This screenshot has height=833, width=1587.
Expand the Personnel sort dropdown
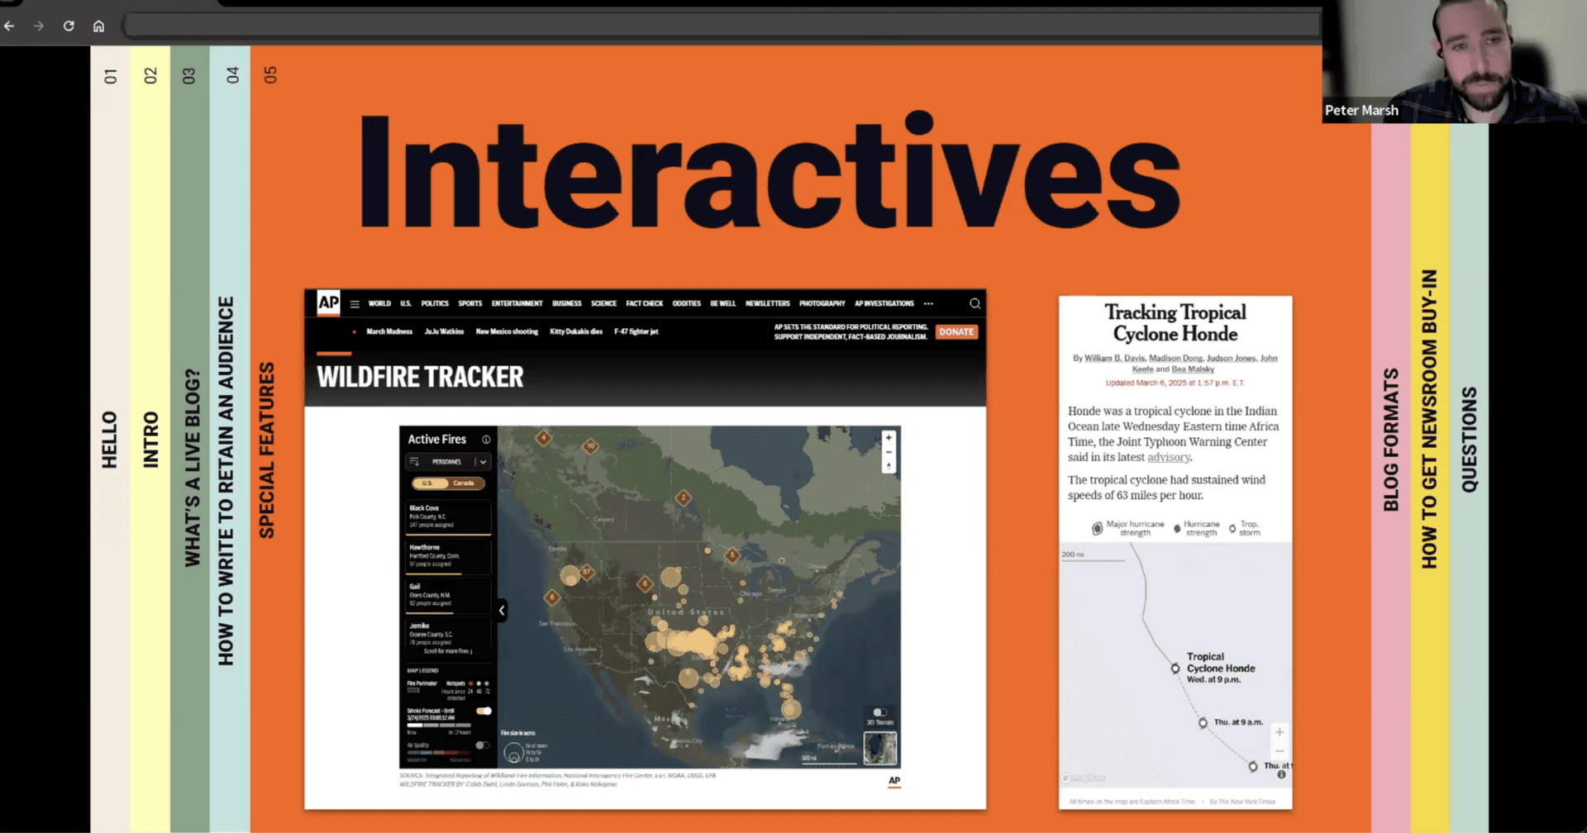tap(483, 462)
